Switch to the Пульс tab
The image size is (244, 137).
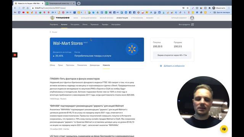click(x=60, y=65)
